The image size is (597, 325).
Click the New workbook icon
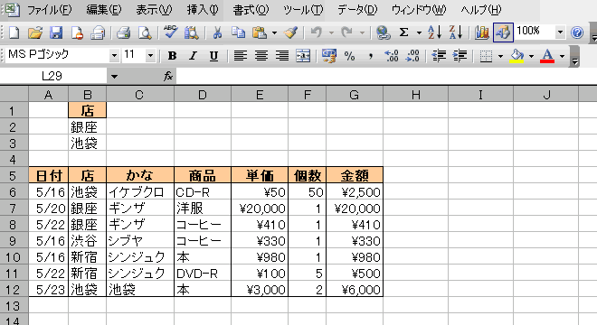tap(14, 32)
